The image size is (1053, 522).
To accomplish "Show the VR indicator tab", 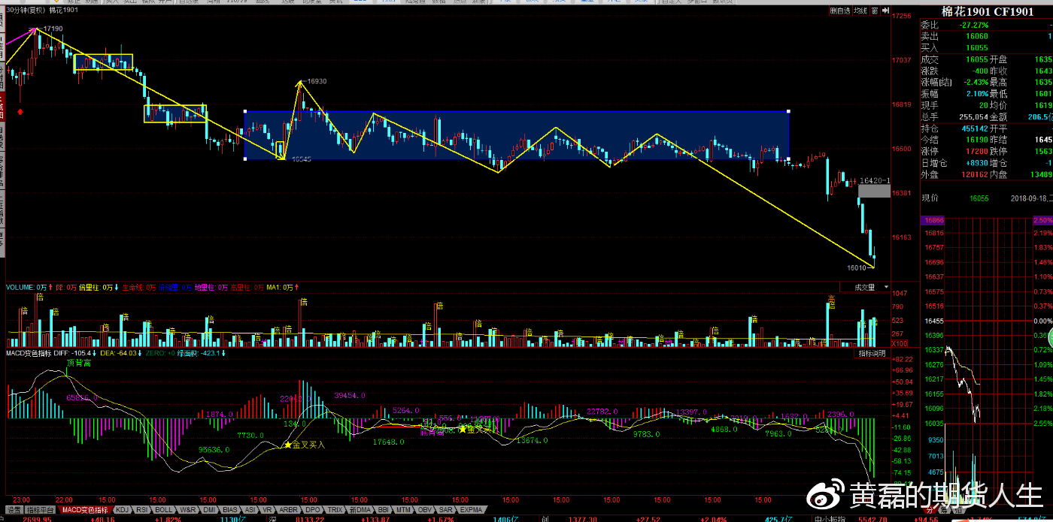I will click(269, 510).
